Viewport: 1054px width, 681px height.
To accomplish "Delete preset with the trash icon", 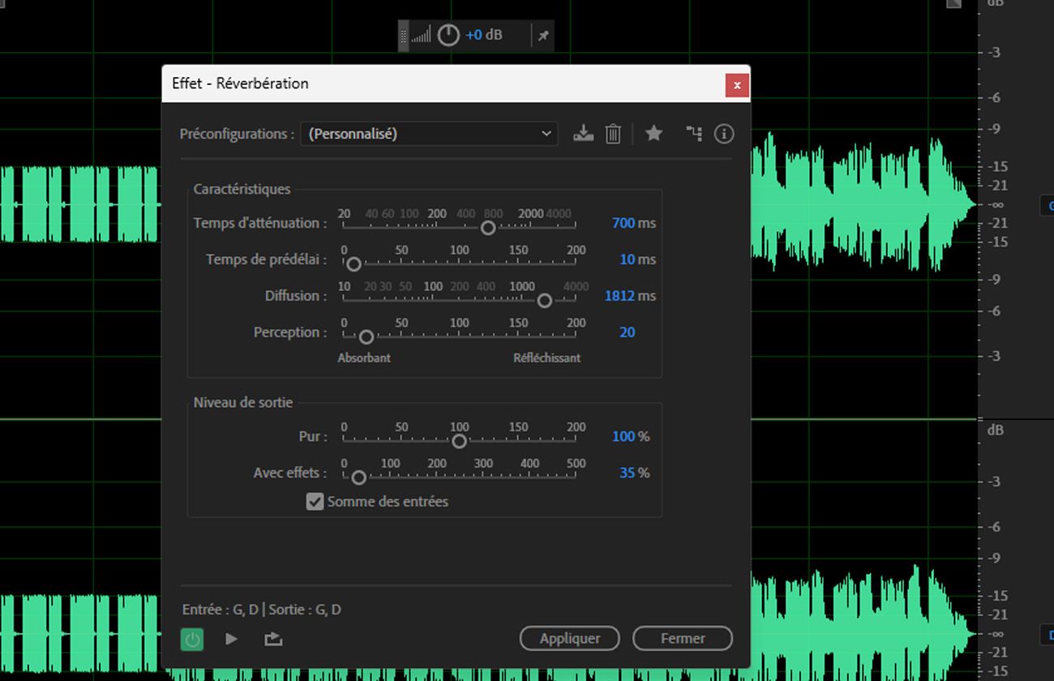I will [x=613, y=134].
